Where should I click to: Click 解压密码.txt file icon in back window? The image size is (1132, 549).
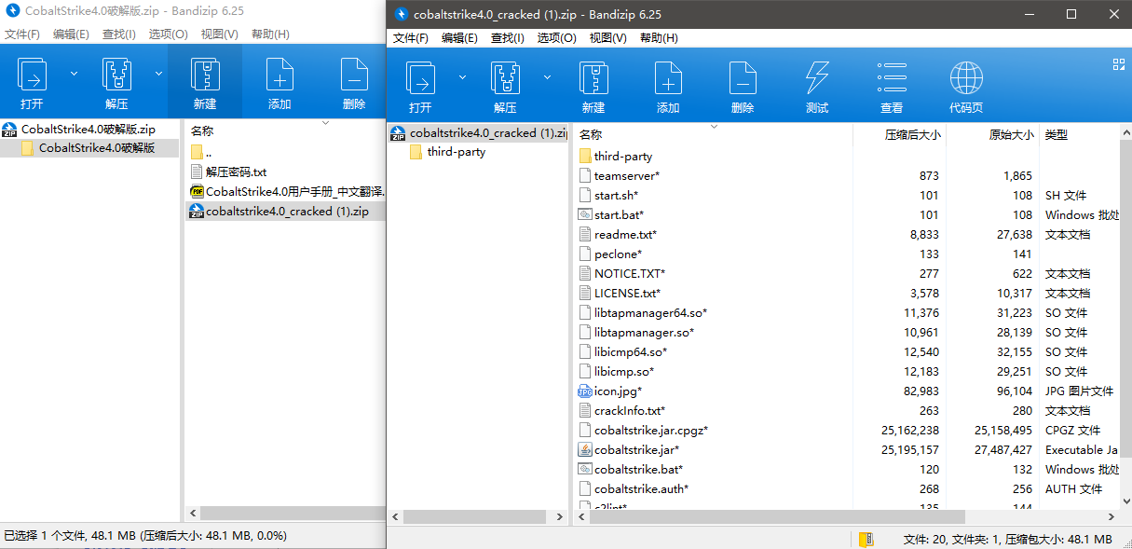pos(197,172)
